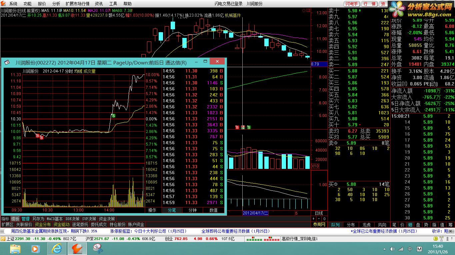Switch to 分笔 tab in intraday window

pyautogui.click(x=172, y=210)
